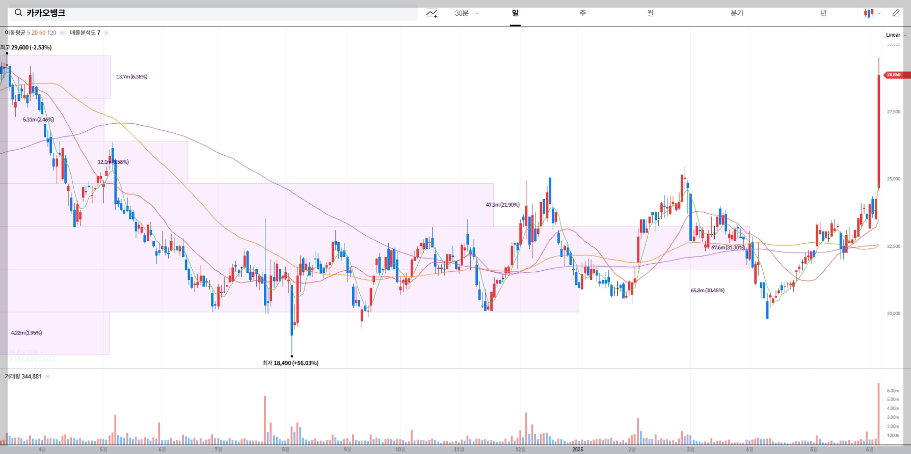
Task: Click the 20,000 price axis label
Action: 894,314
